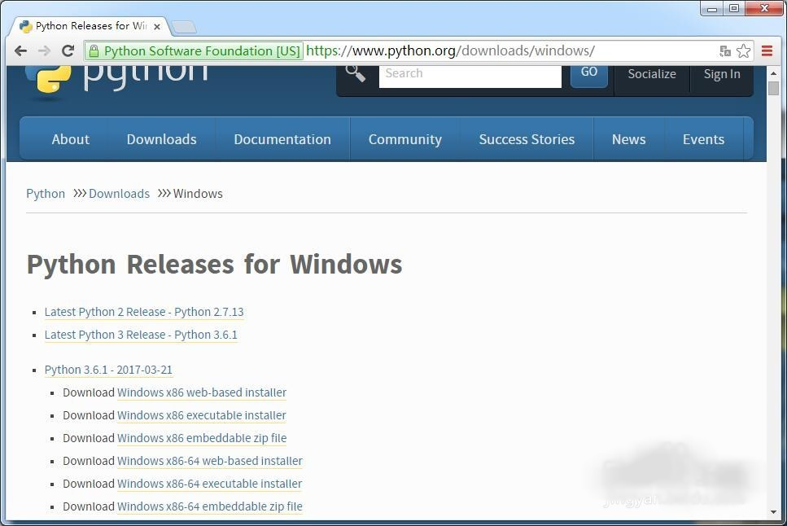
Task: Minimize the browser window
Action: pyautogui.click(x=712, y=8)
